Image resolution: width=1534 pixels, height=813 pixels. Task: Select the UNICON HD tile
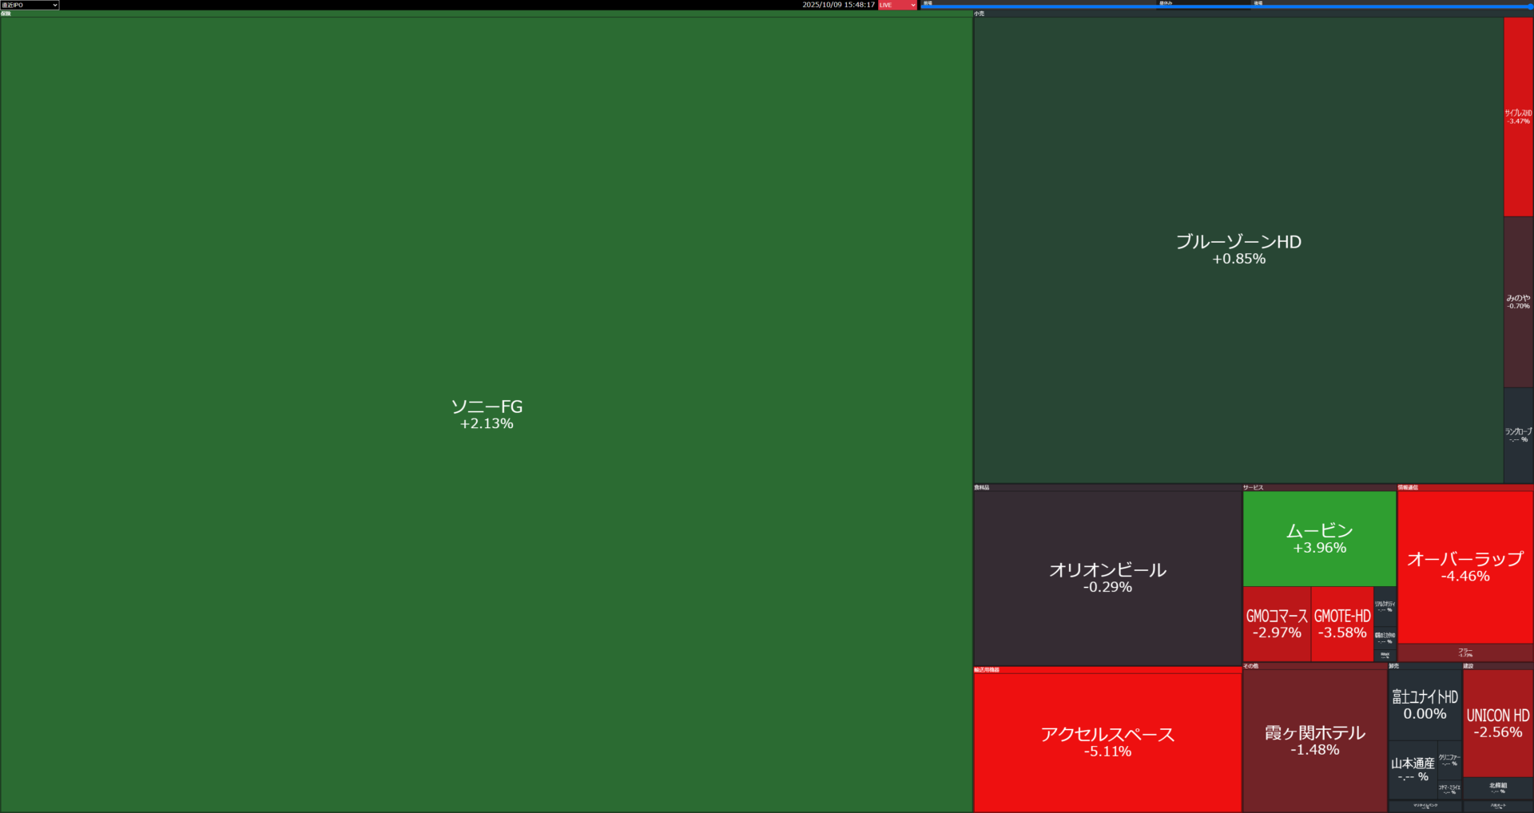[1497, 723]
